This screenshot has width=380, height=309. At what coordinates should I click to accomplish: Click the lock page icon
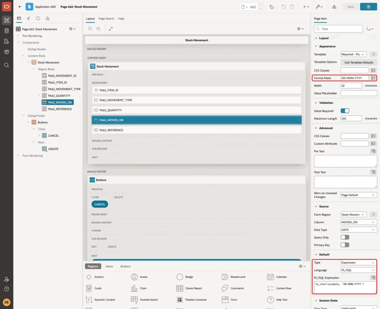(x=271, y=7)
